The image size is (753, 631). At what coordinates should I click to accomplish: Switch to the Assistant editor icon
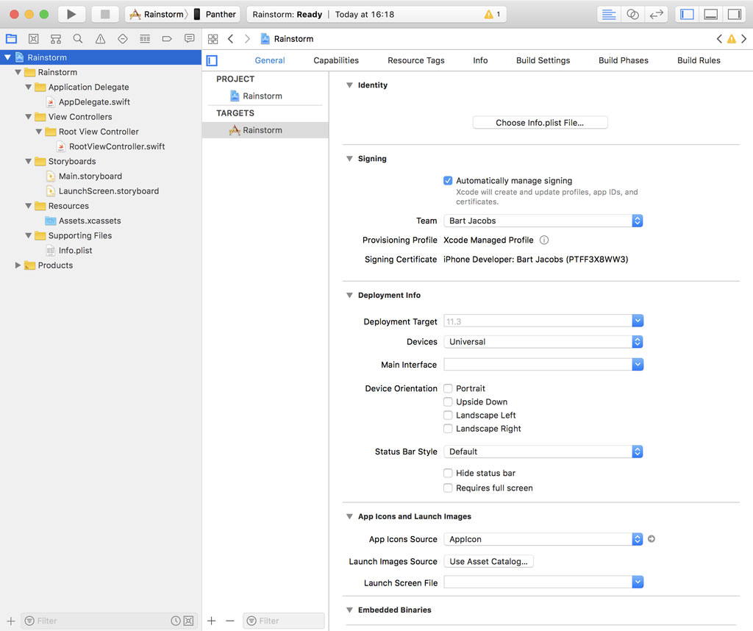pyautogui.click(x=632, y=13)
